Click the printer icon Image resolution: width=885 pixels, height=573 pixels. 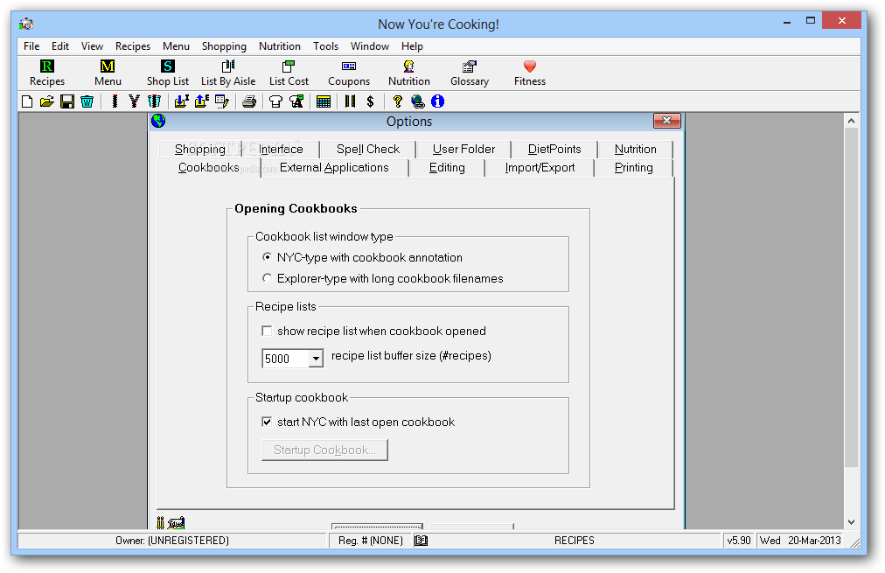pyautogui.click(x=249, y=101)
